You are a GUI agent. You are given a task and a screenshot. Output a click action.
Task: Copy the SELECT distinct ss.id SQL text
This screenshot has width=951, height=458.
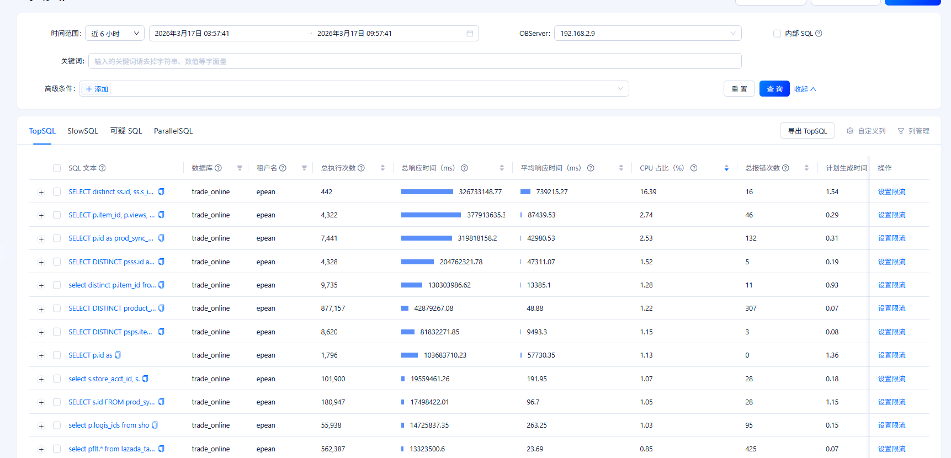point(161,192)
